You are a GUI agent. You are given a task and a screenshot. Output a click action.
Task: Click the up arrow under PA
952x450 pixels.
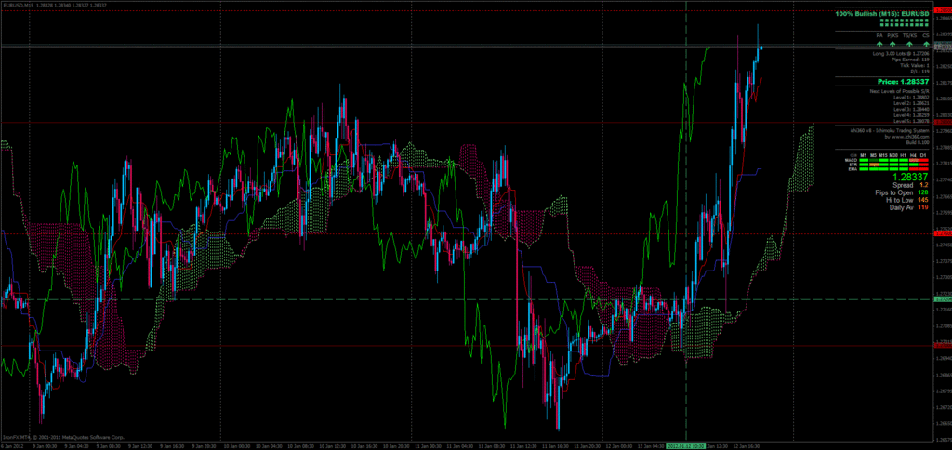tap(879, 44)
